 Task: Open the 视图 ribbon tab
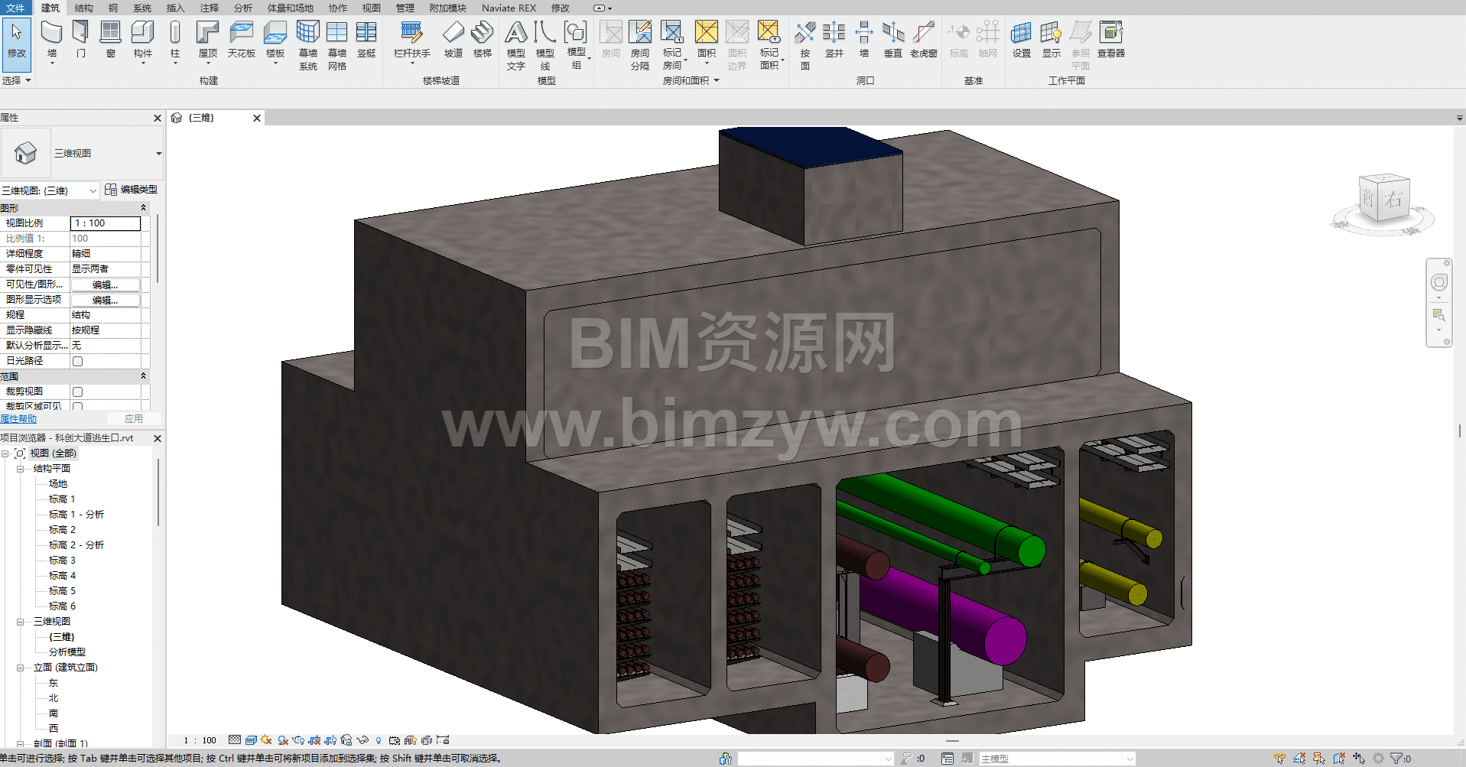pyautogui.click(x=372, y=8)
